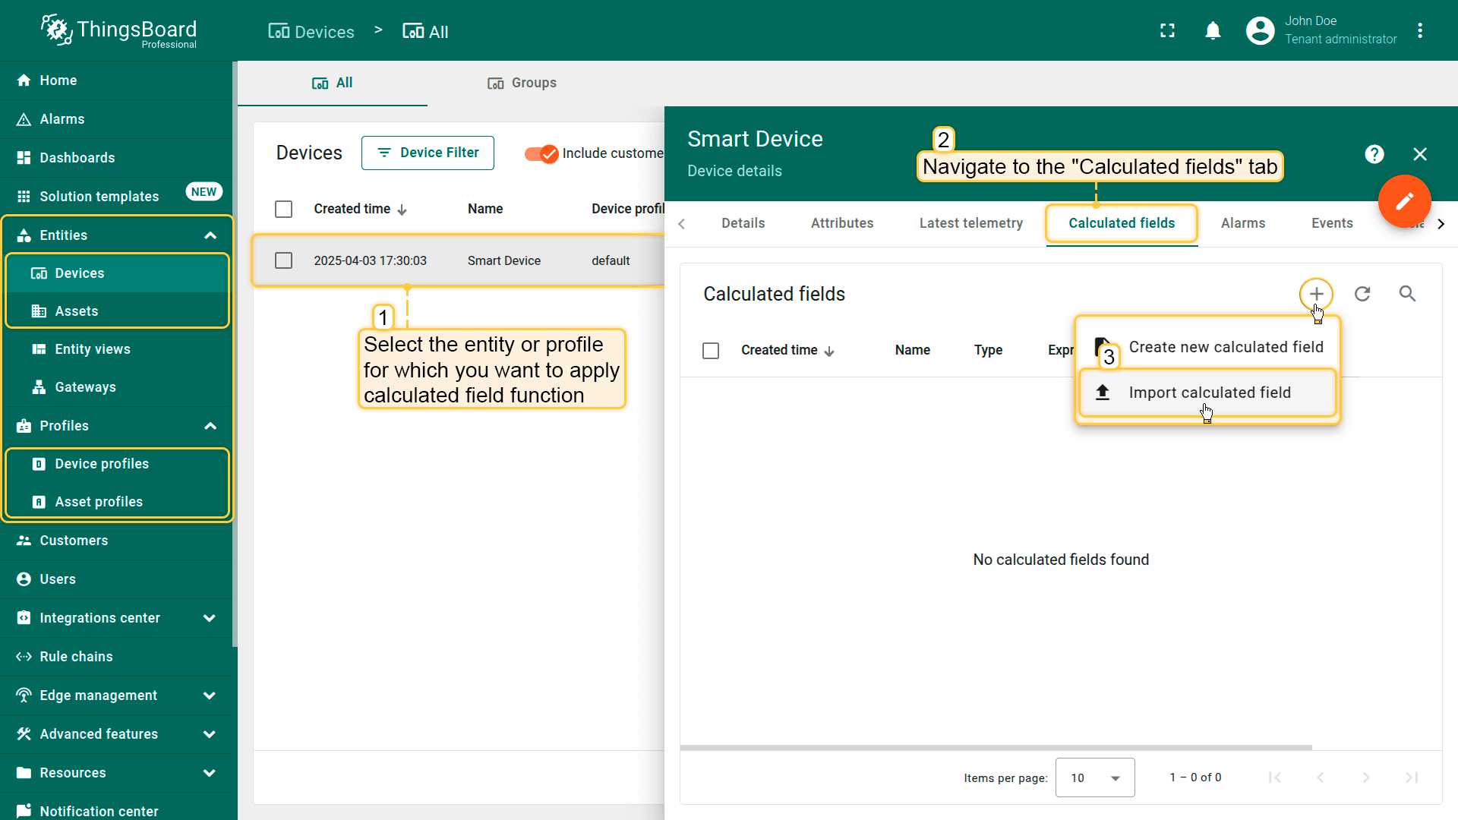
Task: Collapse the Entities section
Action: [x=210, y=235]
